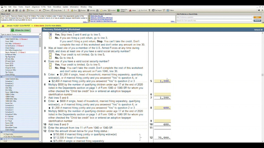264x148 pixels.
Task: Open the HomeBase menu
Action: [x=57, y=7]
